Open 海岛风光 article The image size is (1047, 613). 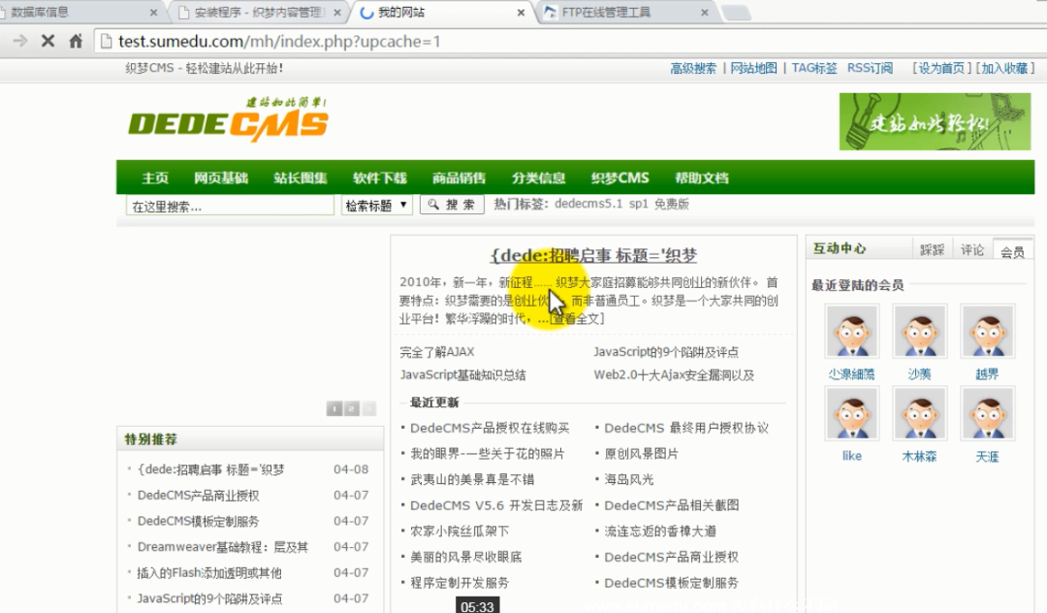pos(629,479)
